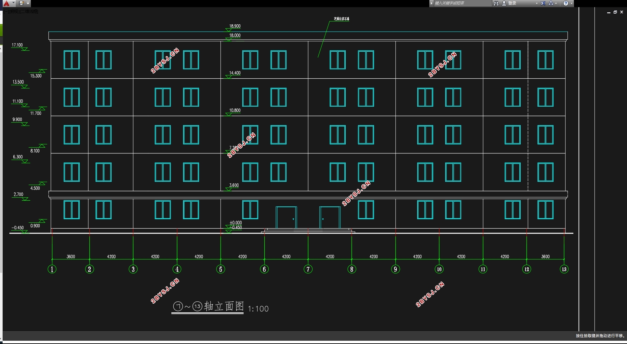Click the 4.500 elevation label
This screenshot has width=627, height=344.
(35, 188)
